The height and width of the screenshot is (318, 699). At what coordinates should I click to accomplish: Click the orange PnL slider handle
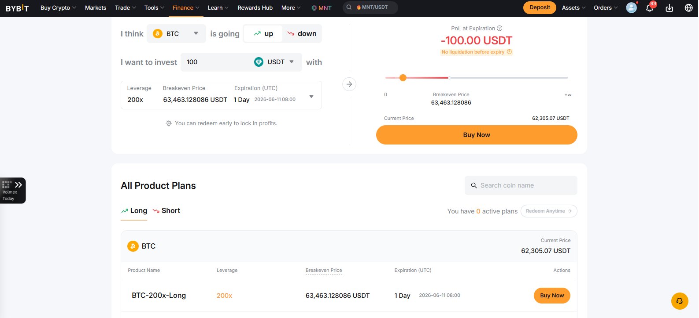[403, 78]
